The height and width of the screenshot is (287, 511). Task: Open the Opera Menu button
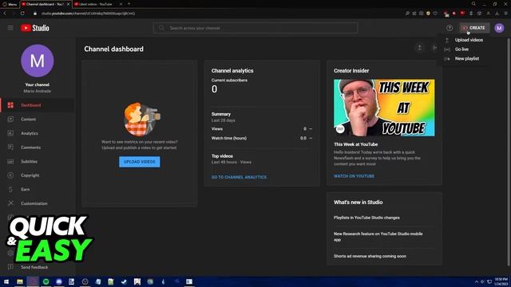(x=10, y=4)
